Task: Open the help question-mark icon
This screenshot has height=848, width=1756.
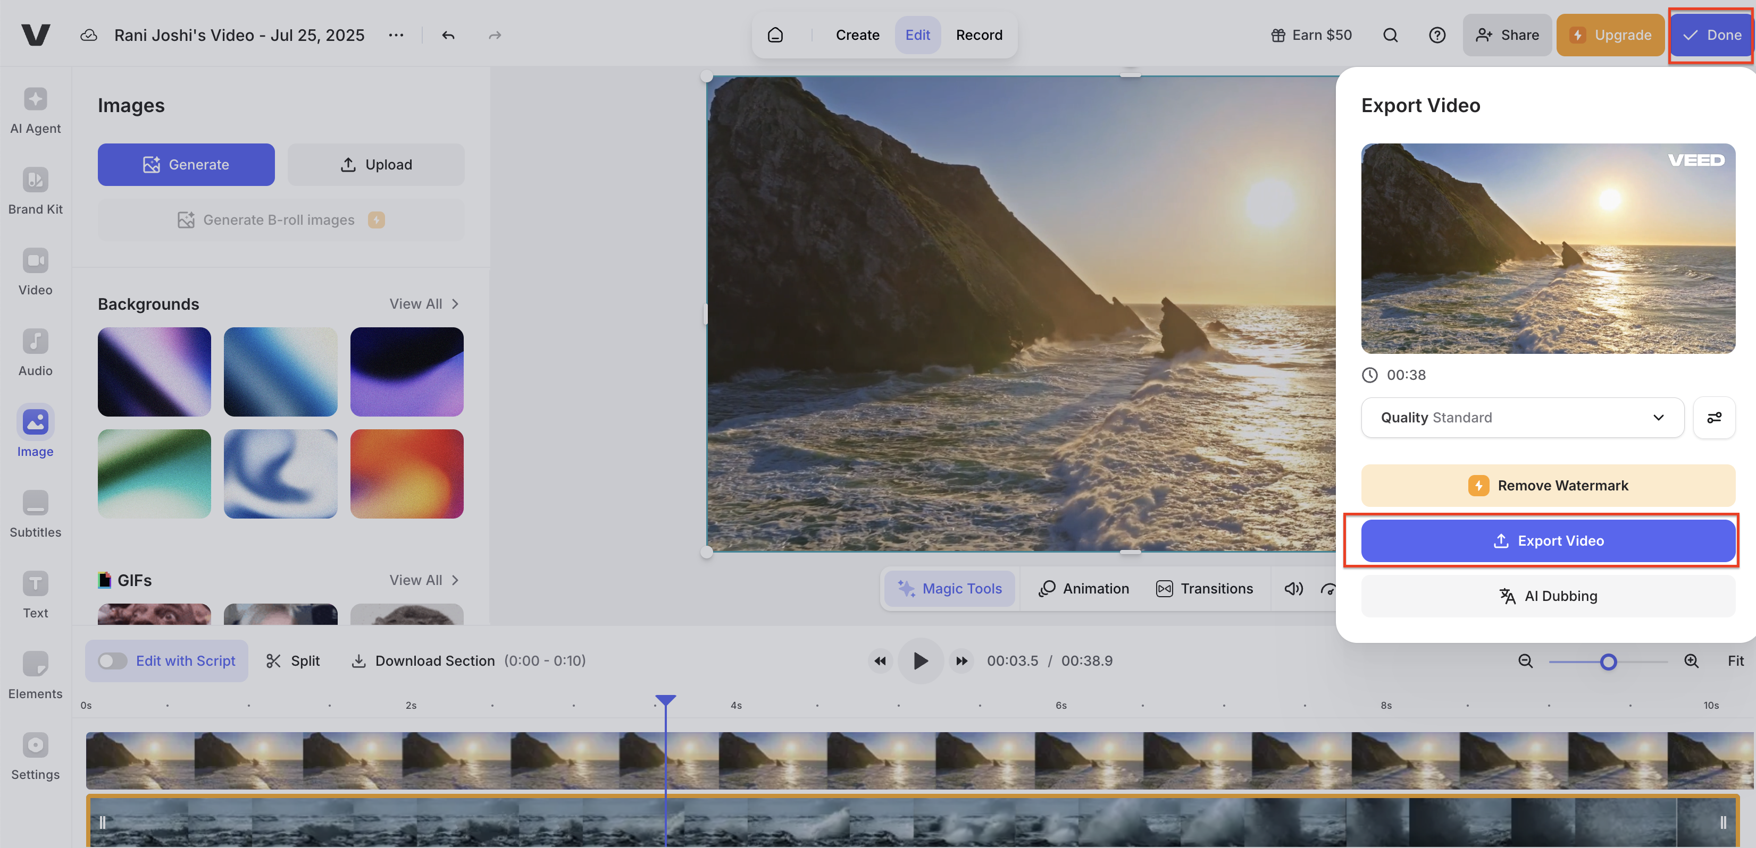Action: (x=1436, y=36)
